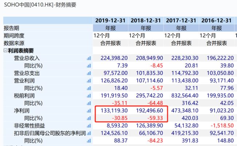Click the red -84.23 growth value
The width and height of the screenshot is (237, 146).
pos(155,141)
